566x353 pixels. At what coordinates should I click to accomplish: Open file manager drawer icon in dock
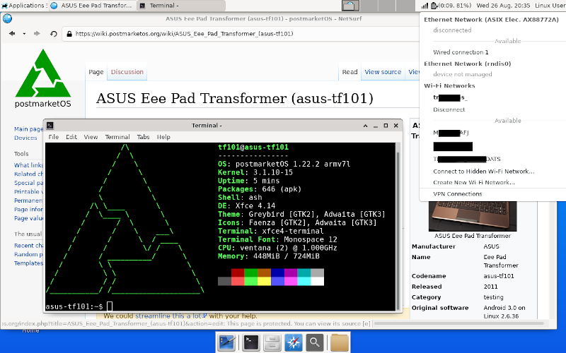(272, 342)
